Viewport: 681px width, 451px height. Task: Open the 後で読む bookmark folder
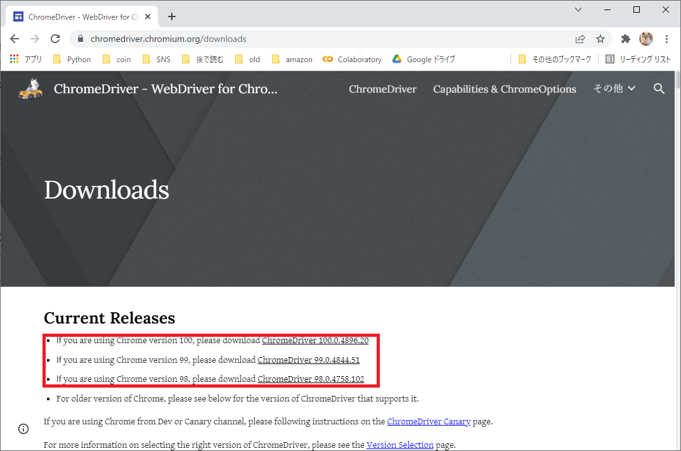[x=202, y=59]
